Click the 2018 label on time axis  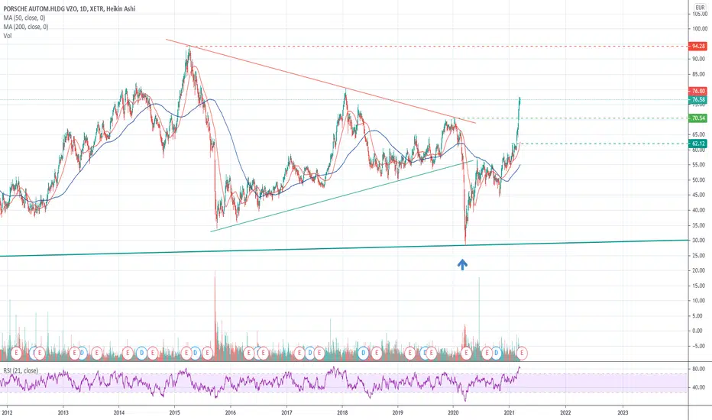(342, 412)
